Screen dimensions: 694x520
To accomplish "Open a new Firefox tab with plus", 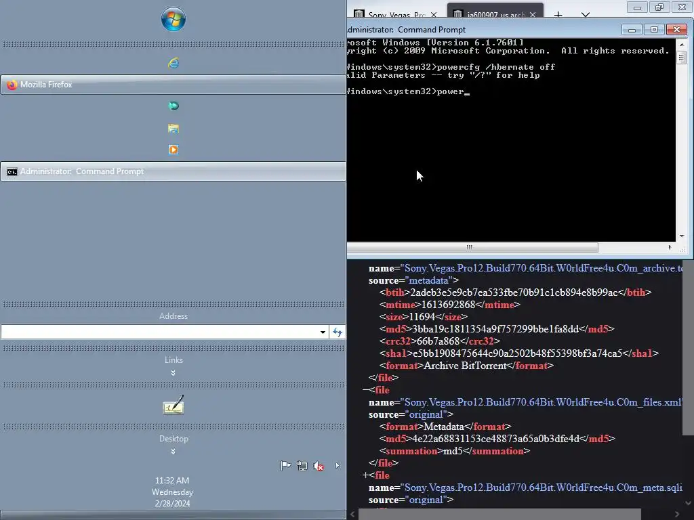I will (558, 15).
